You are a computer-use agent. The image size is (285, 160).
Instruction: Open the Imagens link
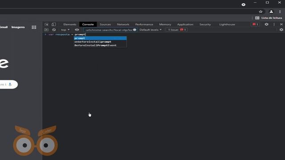tap(18, 27)
